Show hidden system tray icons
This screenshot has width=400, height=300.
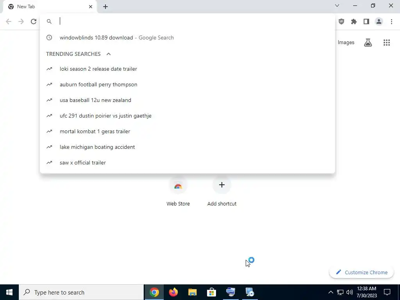click(x=330, y=292)
